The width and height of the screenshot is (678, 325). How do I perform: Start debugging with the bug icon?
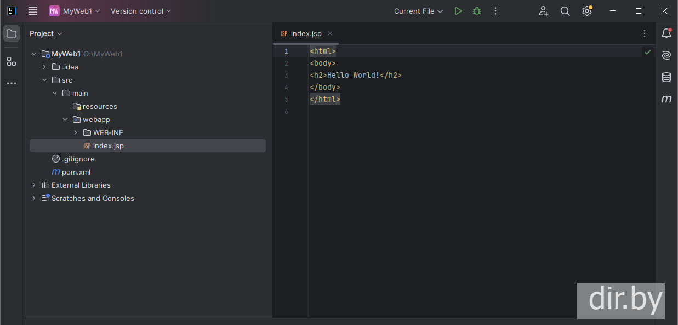coord(477,11)
